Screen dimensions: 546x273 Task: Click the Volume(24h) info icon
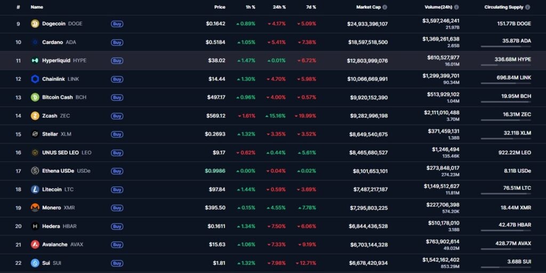(x=456, y=7)
